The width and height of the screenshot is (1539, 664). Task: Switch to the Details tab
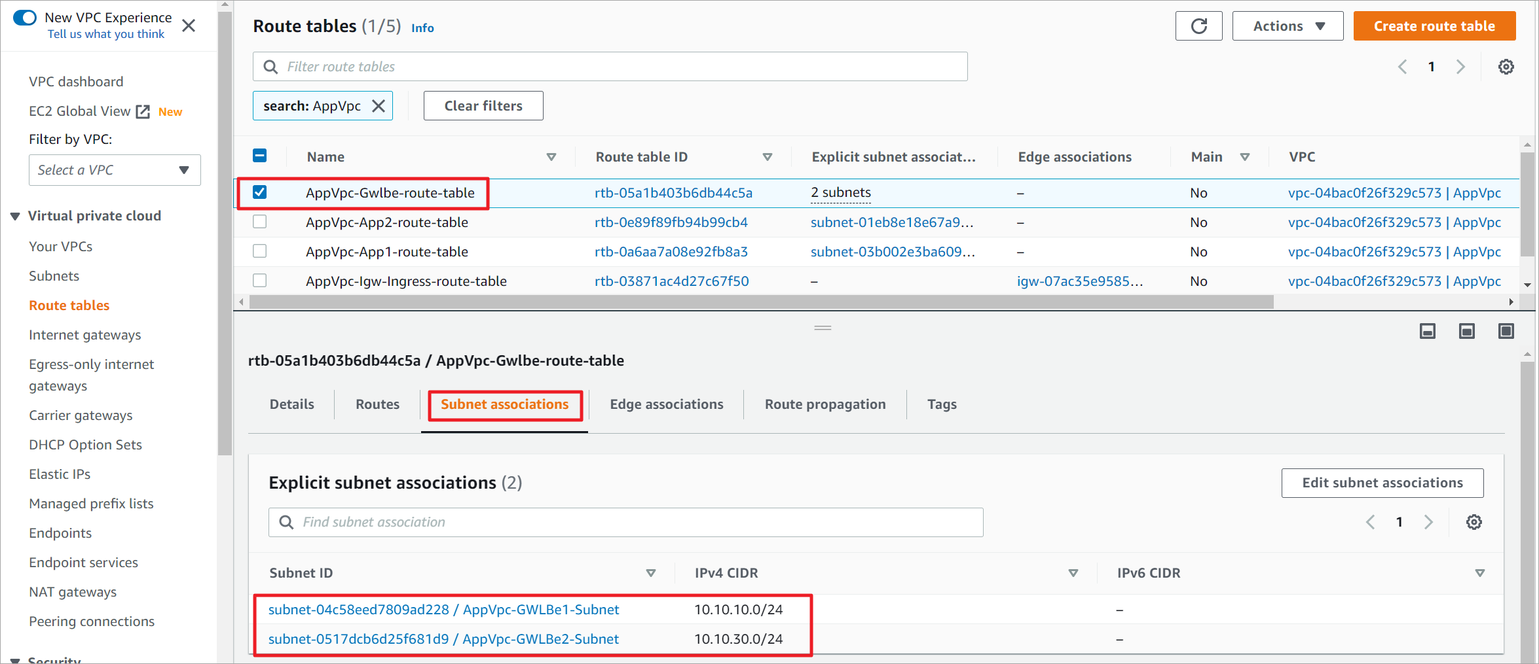click(292, 404)
